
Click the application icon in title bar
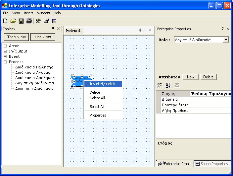[5, 5]
